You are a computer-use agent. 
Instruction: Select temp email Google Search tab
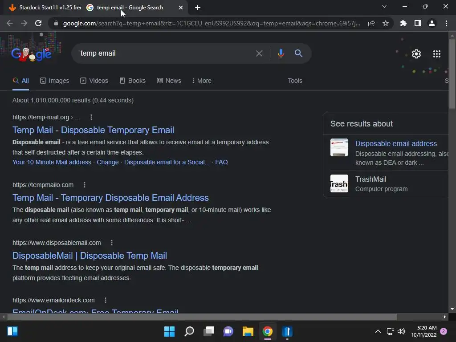(x=130, y=8)
